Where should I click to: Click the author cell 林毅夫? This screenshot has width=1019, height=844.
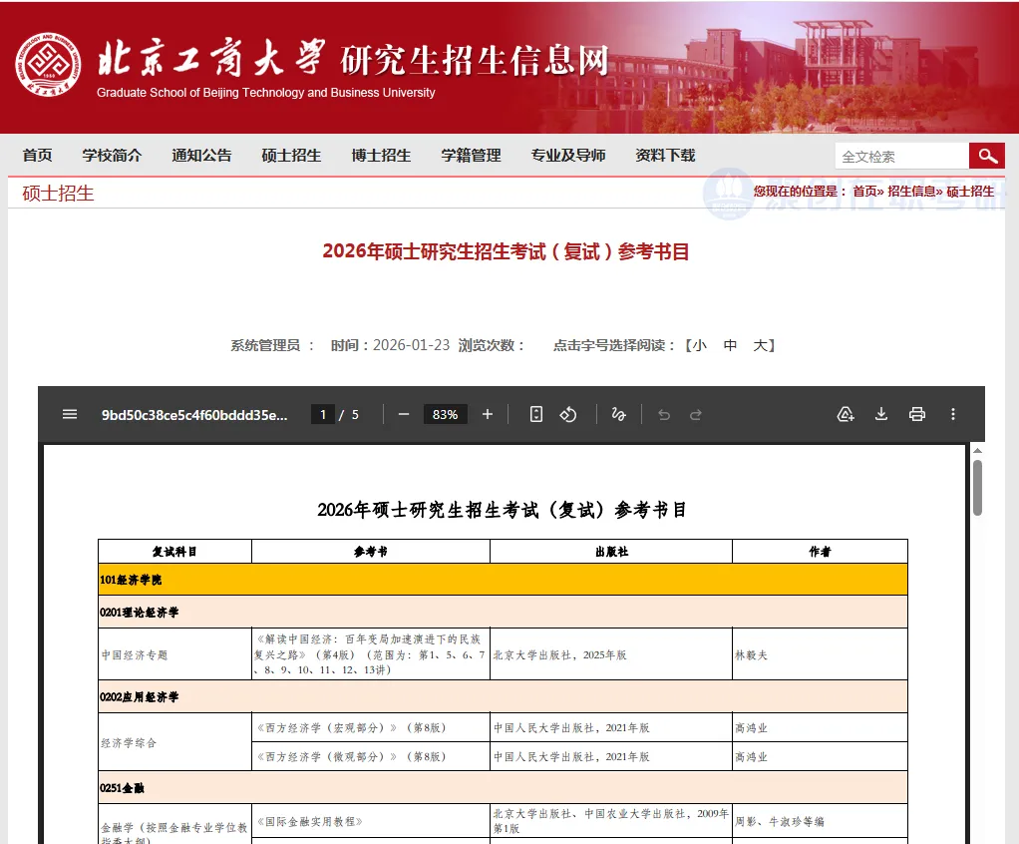click(820, 654)
